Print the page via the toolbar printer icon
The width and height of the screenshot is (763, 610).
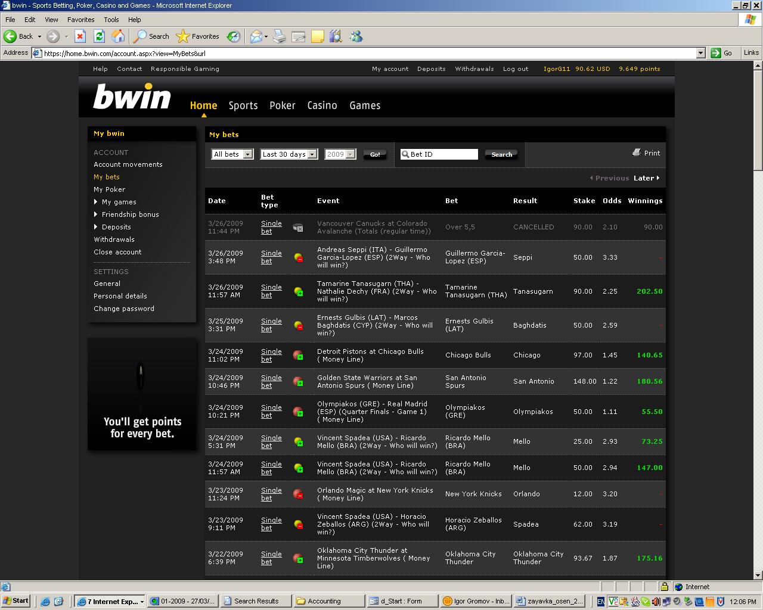pyautogui.click(x=280, y=36)
